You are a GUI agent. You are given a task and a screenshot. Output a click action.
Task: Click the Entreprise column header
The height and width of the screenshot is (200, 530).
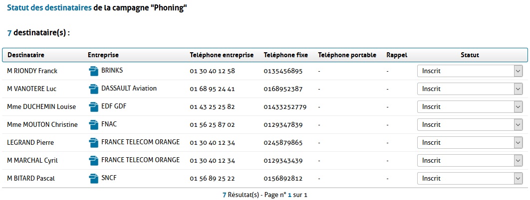[103, 55]
